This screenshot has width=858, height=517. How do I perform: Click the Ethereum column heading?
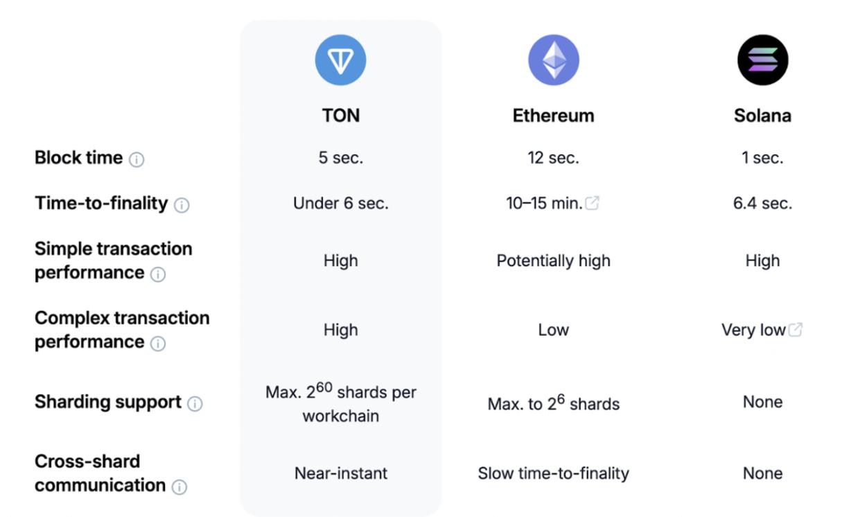(x=553, y=115)
